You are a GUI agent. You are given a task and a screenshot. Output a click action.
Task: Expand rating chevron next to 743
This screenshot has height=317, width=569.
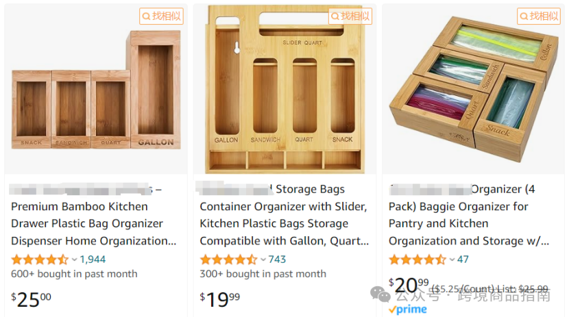coord(263,259)
